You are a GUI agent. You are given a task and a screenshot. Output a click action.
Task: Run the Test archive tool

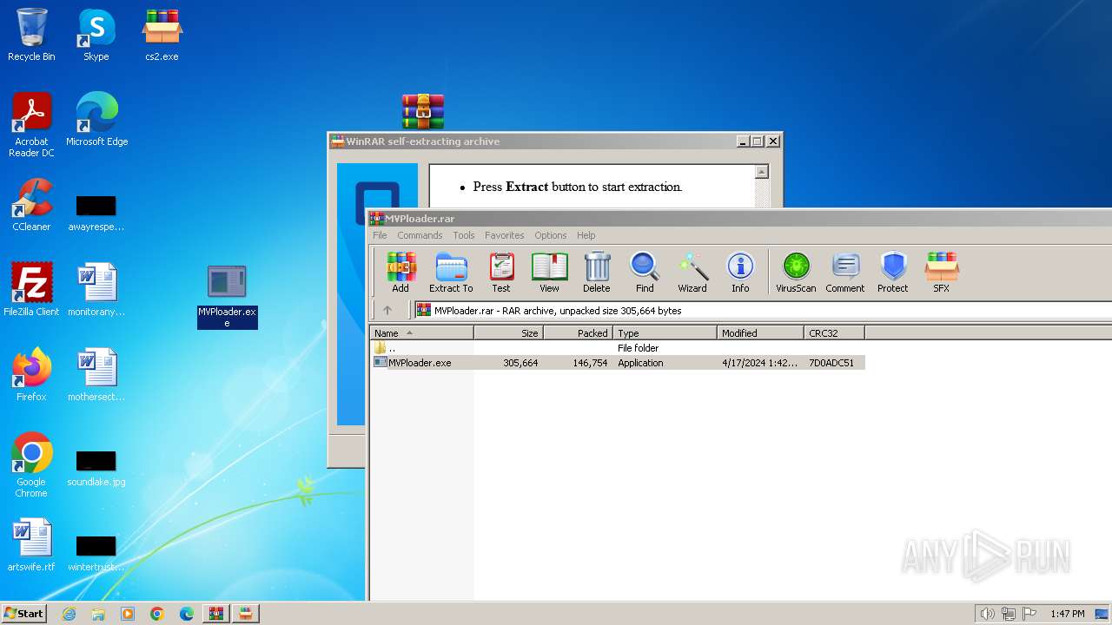(501, 273)
